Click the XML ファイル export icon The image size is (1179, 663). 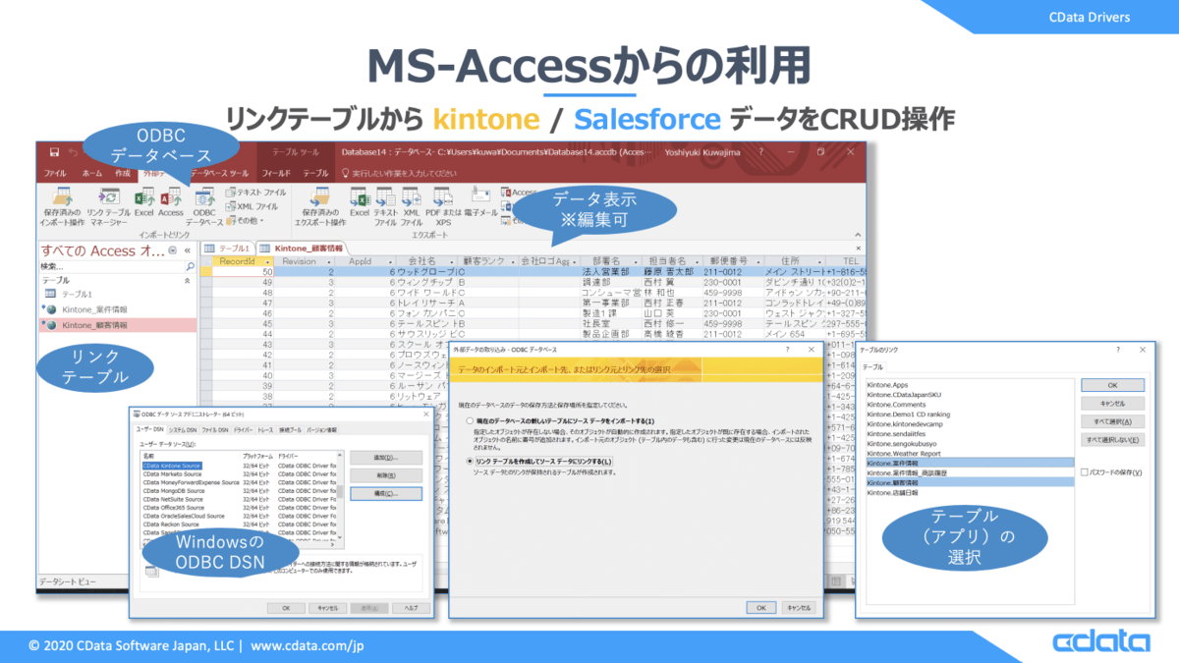coord(411,196)
